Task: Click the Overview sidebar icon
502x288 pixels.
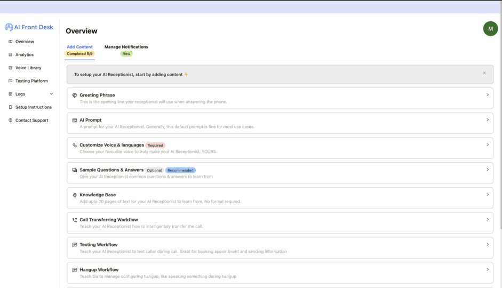Action: [10, 42]
